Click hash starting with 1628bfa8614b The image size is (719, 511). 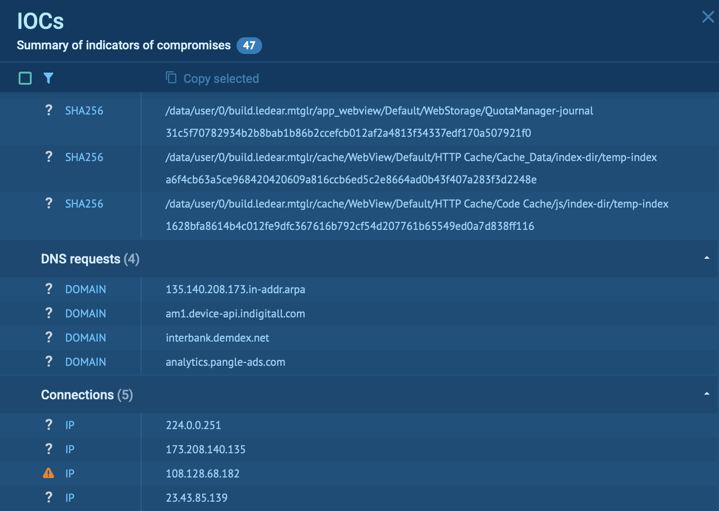(350, 226)
